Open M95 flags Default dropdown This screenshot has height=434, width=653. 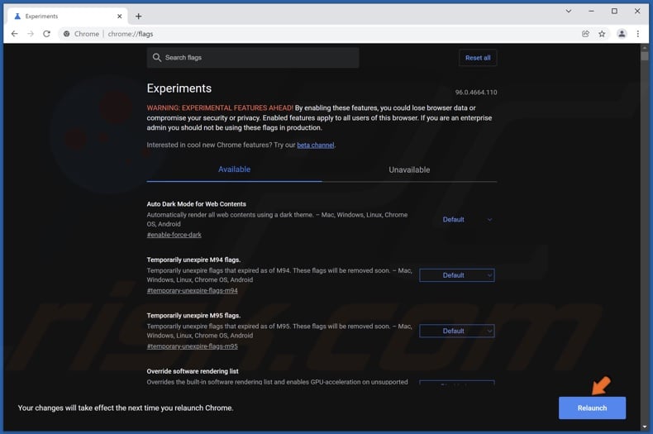[457, 331]
